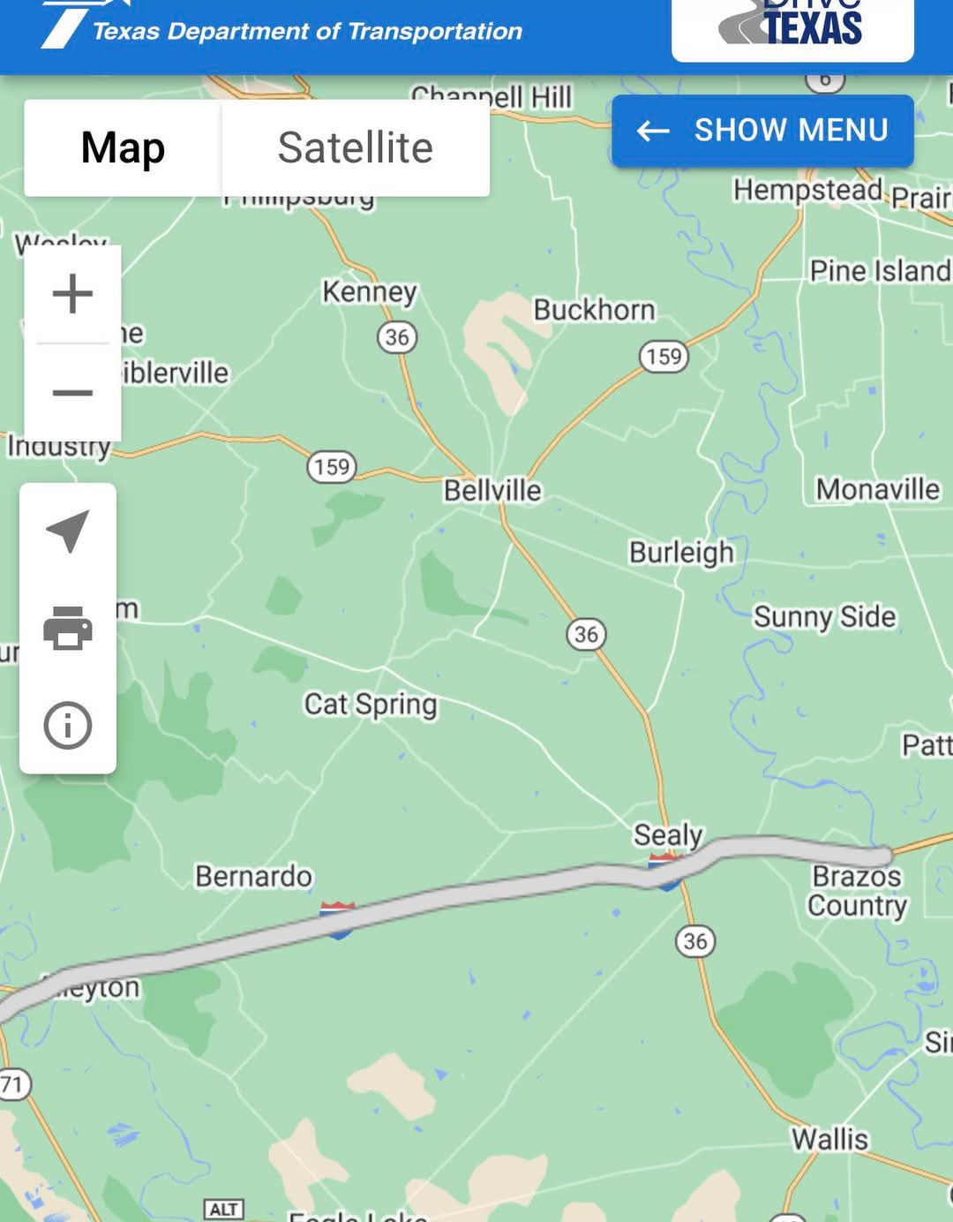
Task: Click the Sealy city label
Action: [668, 834]
